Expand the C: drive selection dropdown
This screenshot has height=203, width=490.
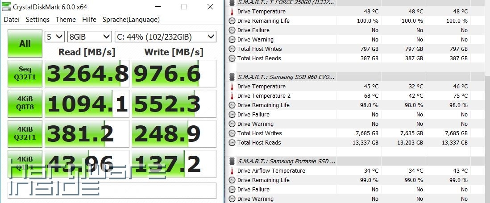click(165, 37)
